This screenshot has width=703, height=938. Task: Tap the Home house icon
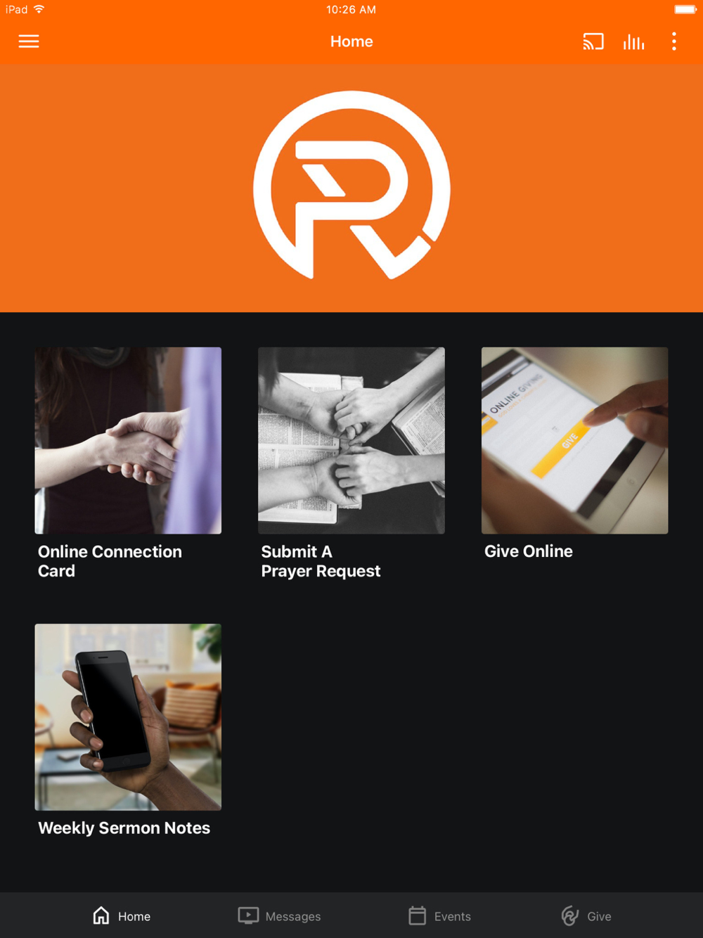pos(101,915)
